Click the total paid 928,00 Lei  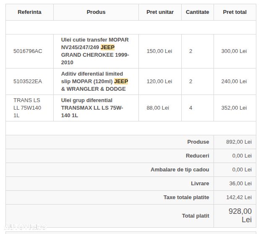[240, 216]
